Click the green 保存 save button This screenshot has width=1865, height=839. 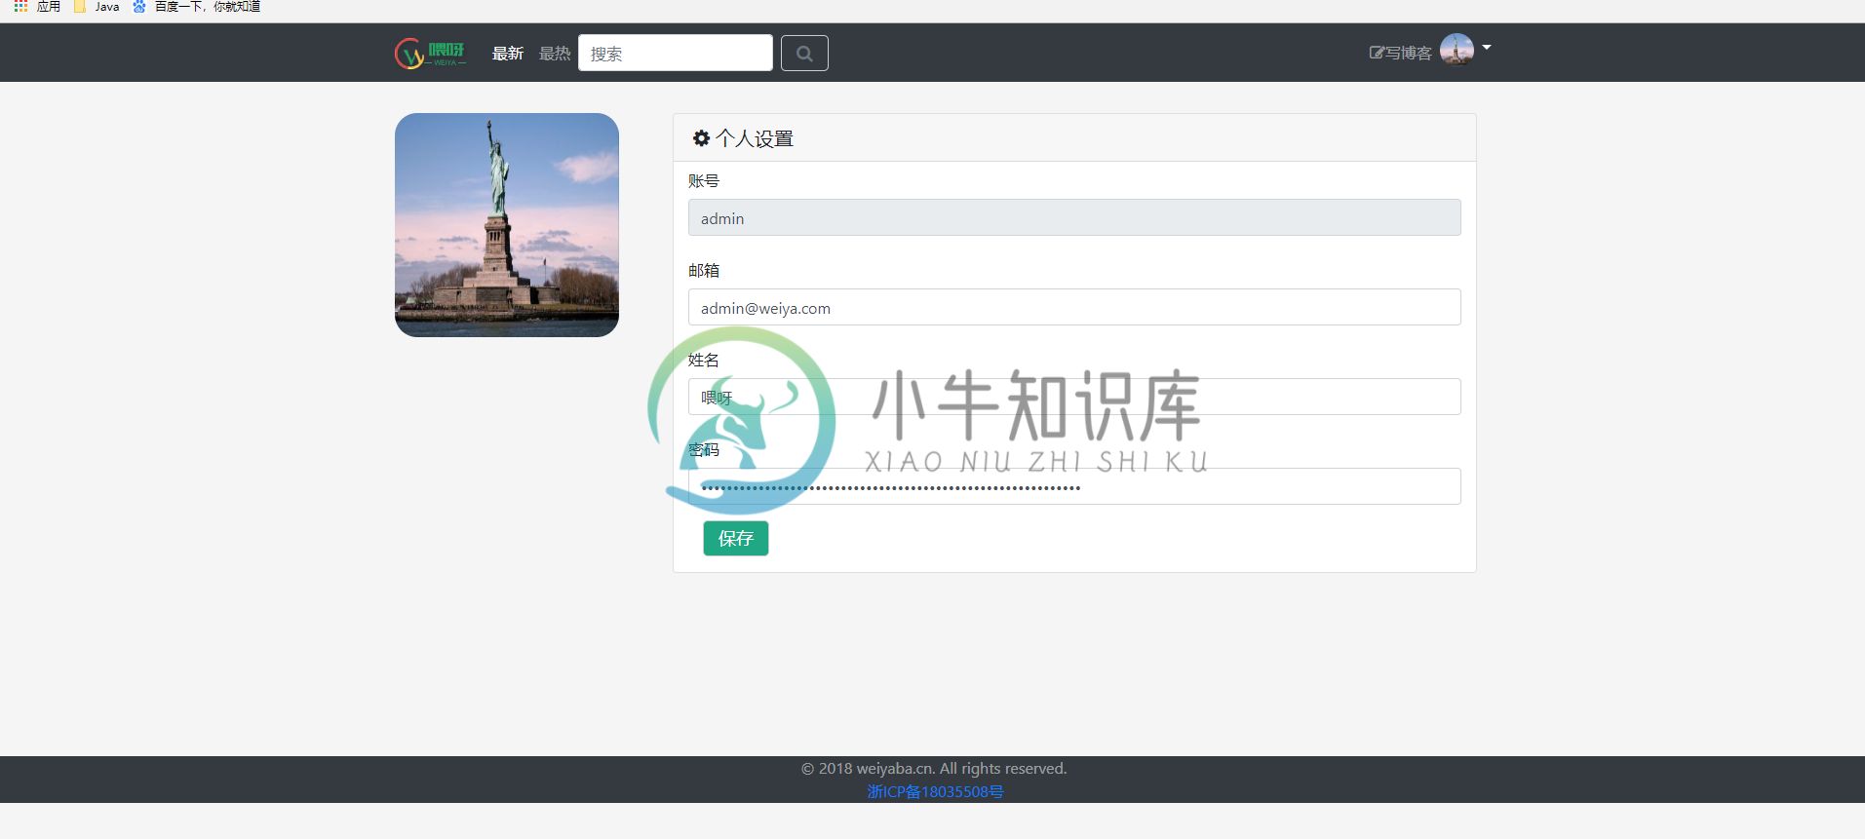tap(736, 538)
